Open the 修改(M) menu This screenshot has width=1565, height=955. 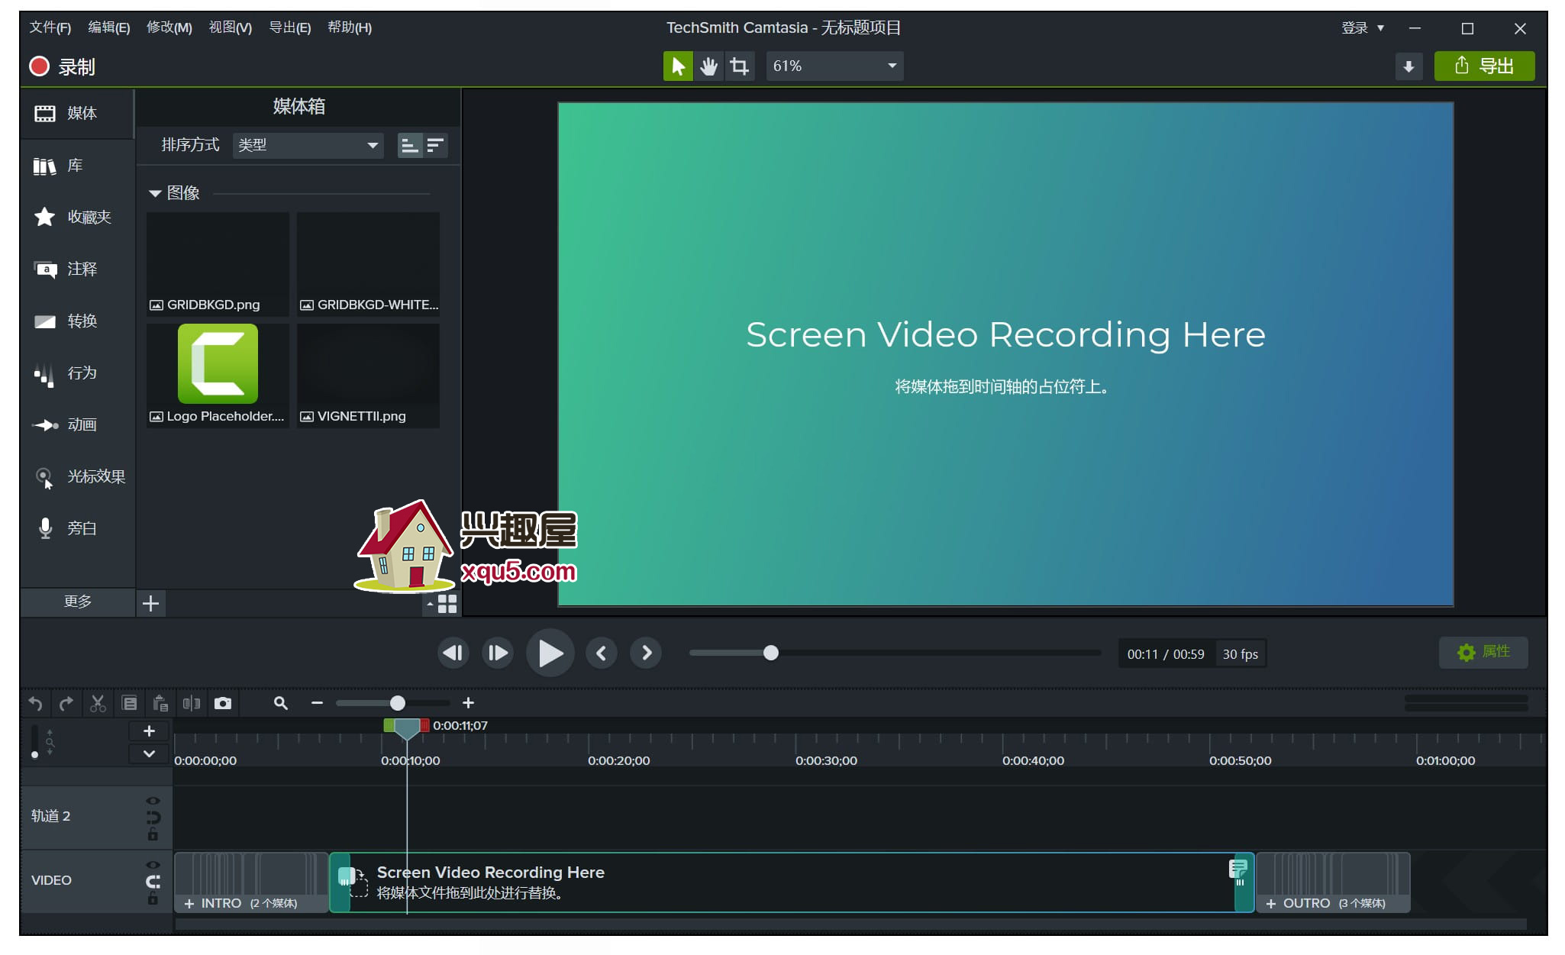169,27
